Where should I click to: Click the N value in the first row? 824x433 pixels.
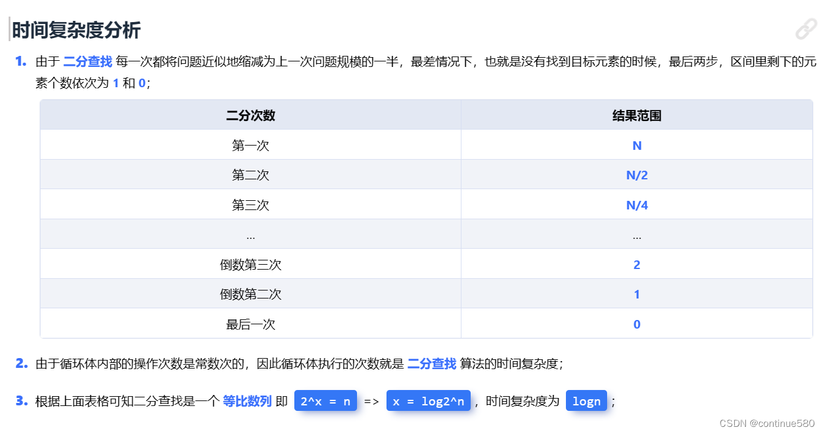click(637, 145)
